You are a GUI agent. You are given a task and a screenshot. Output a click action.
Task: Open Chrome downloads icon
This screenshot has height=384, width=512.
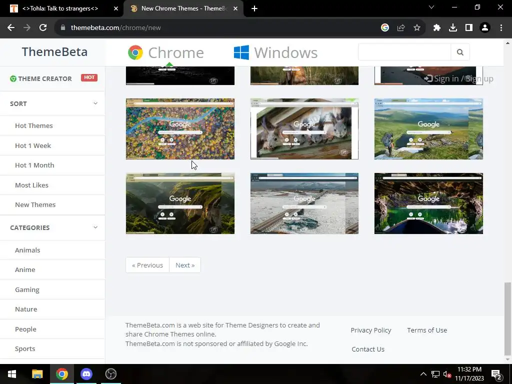(x=453, y=28)
